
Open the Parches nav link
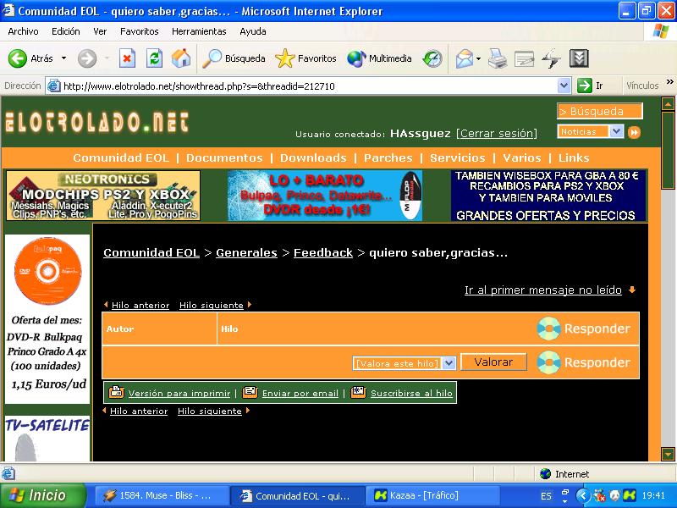pyautogui.click(x=388, y=157)
